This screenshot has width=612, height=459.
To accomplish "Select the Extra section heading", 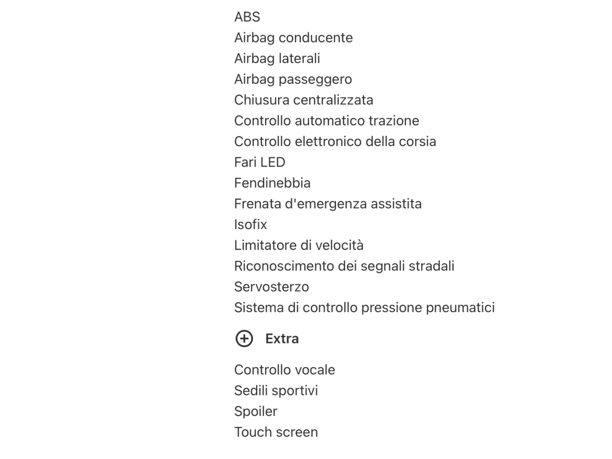I will click(282, 339).
